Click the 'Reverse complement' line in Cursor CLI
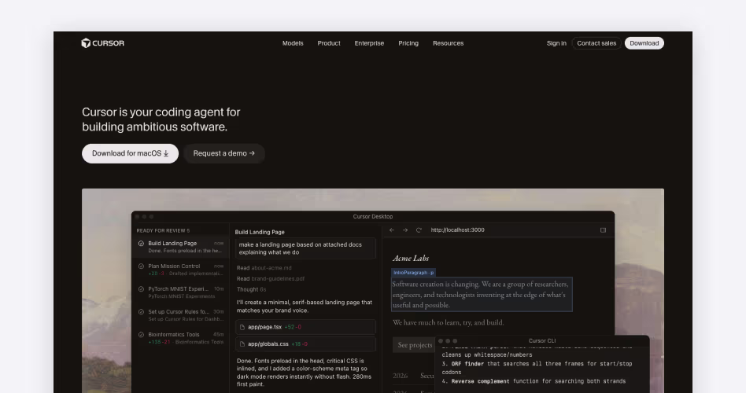 [534, 381]
